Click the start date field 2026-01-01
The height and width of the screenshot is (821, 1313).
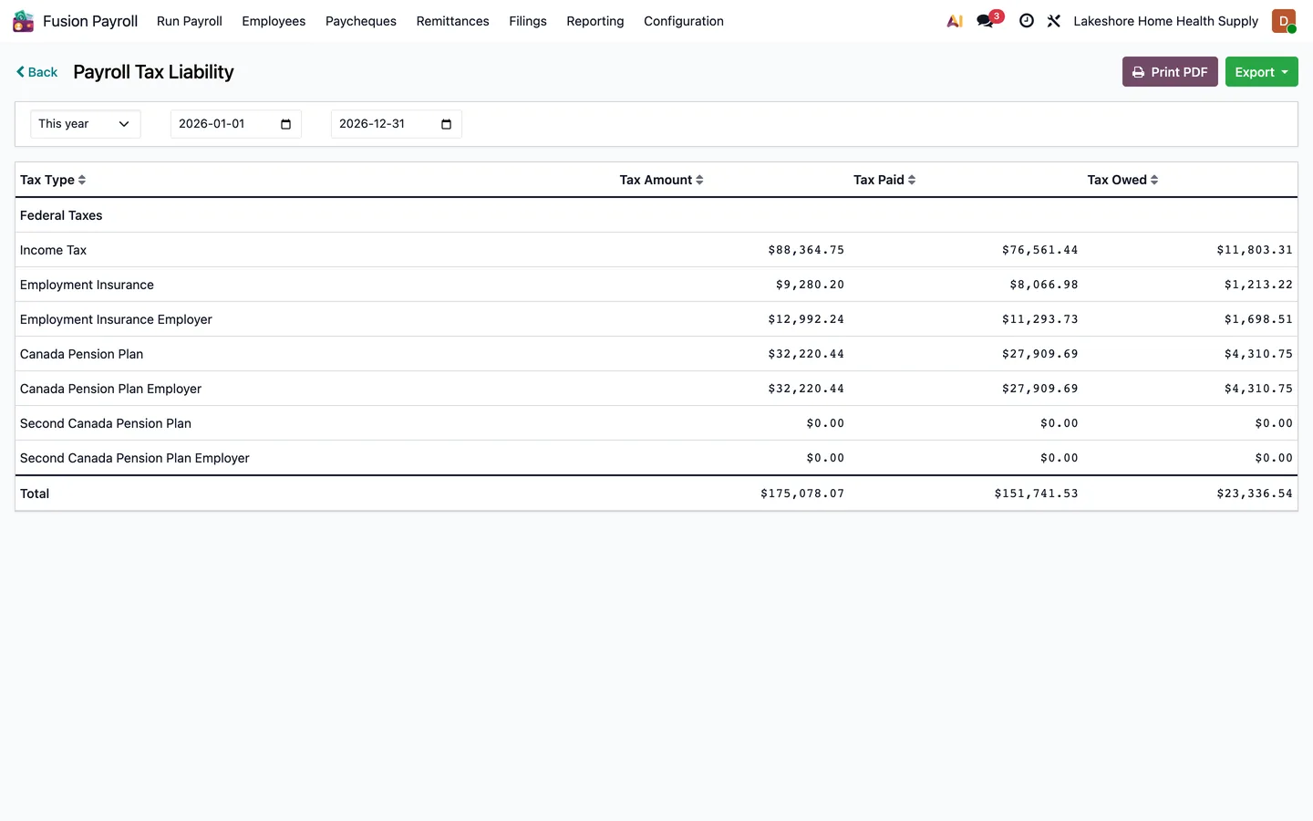[235, 124]
